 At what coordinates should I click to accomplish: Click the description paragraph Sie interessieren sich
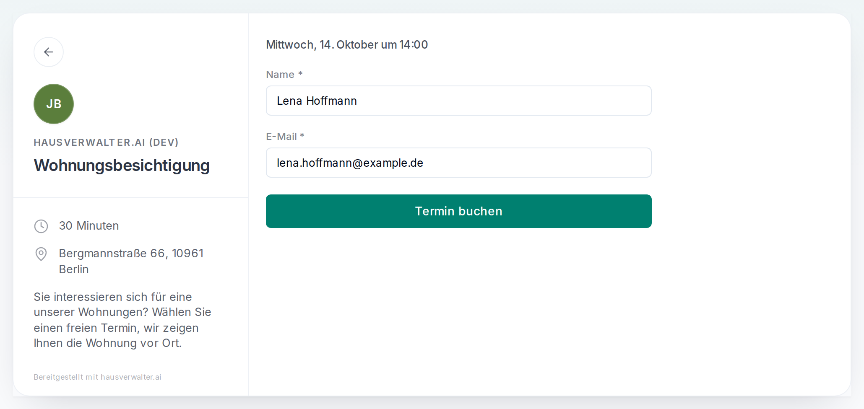point(122,320)
